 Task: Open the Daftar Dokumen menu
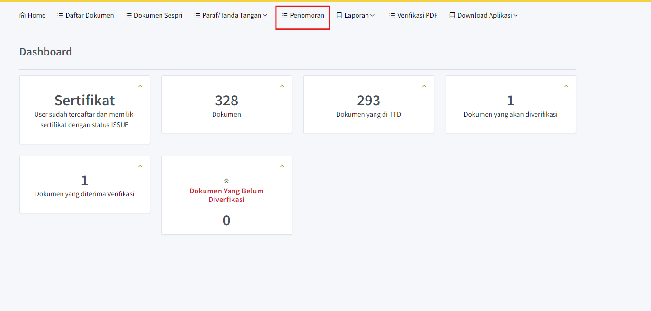tap(89, 15)
